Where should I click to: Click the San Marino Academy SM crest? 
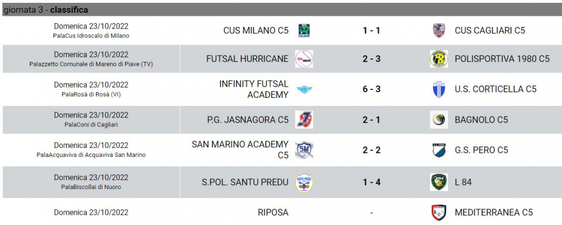click(x=304, y=150)
